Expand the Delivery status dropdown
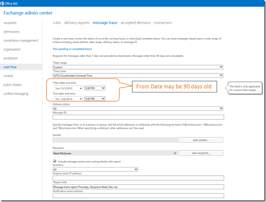The height and width of the screenshot is (202, 266). coord(138,108)
